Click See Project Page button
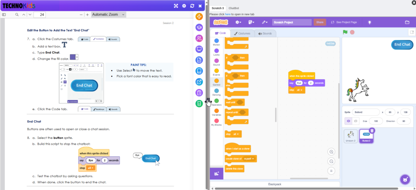The image size is (416, 190). click(344, 22)
